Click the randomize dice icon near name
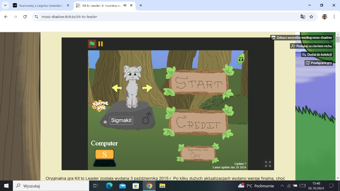 coord(105,122)
